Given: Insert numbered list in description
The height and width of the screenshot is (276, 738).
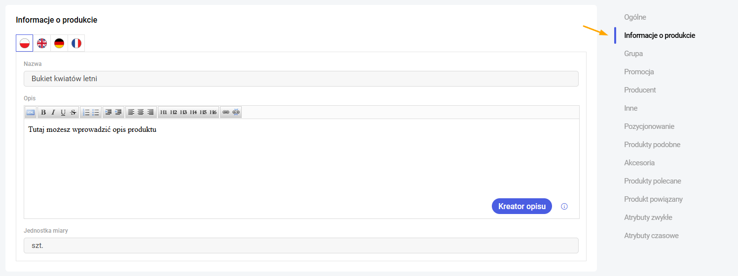Looking at the screenshot, I should click(x=86, y=112).
